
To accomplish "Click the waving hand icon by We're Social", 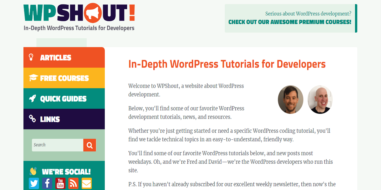I will (33, 171).
